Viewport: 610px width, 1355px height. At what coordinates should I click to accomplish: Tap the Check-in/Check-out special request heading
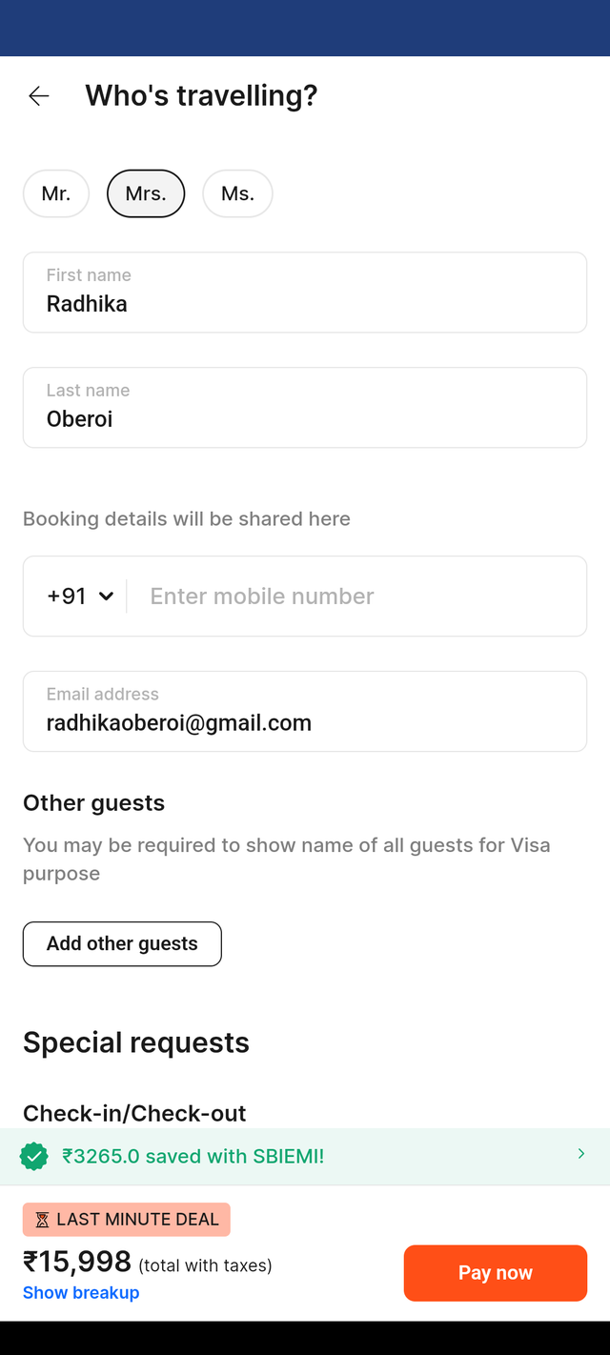pos(134,1113)
